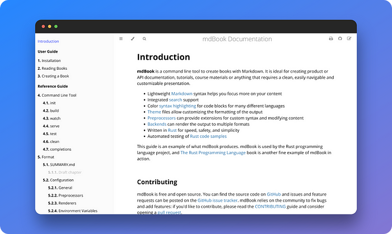The width and height of the screenshot is (392, 234).
Task: Click the yellow minimize window button
Action: coord(49,26)
